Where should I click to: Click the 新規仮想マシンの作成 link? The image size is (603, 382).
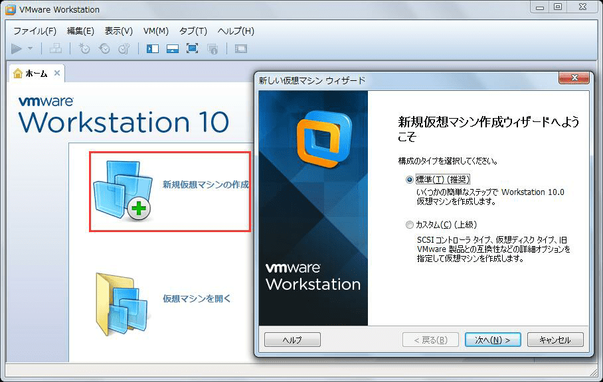[206, 184]
